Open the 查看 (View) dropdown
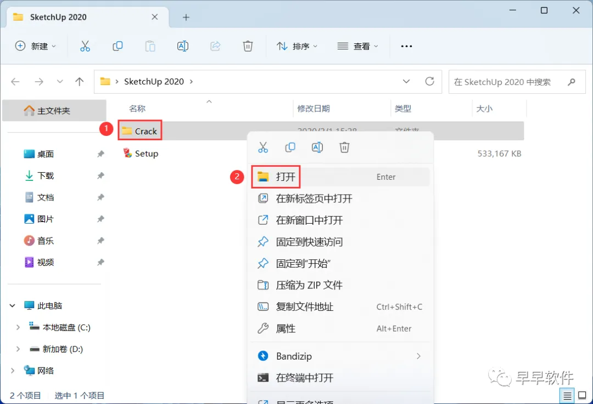 358,46
